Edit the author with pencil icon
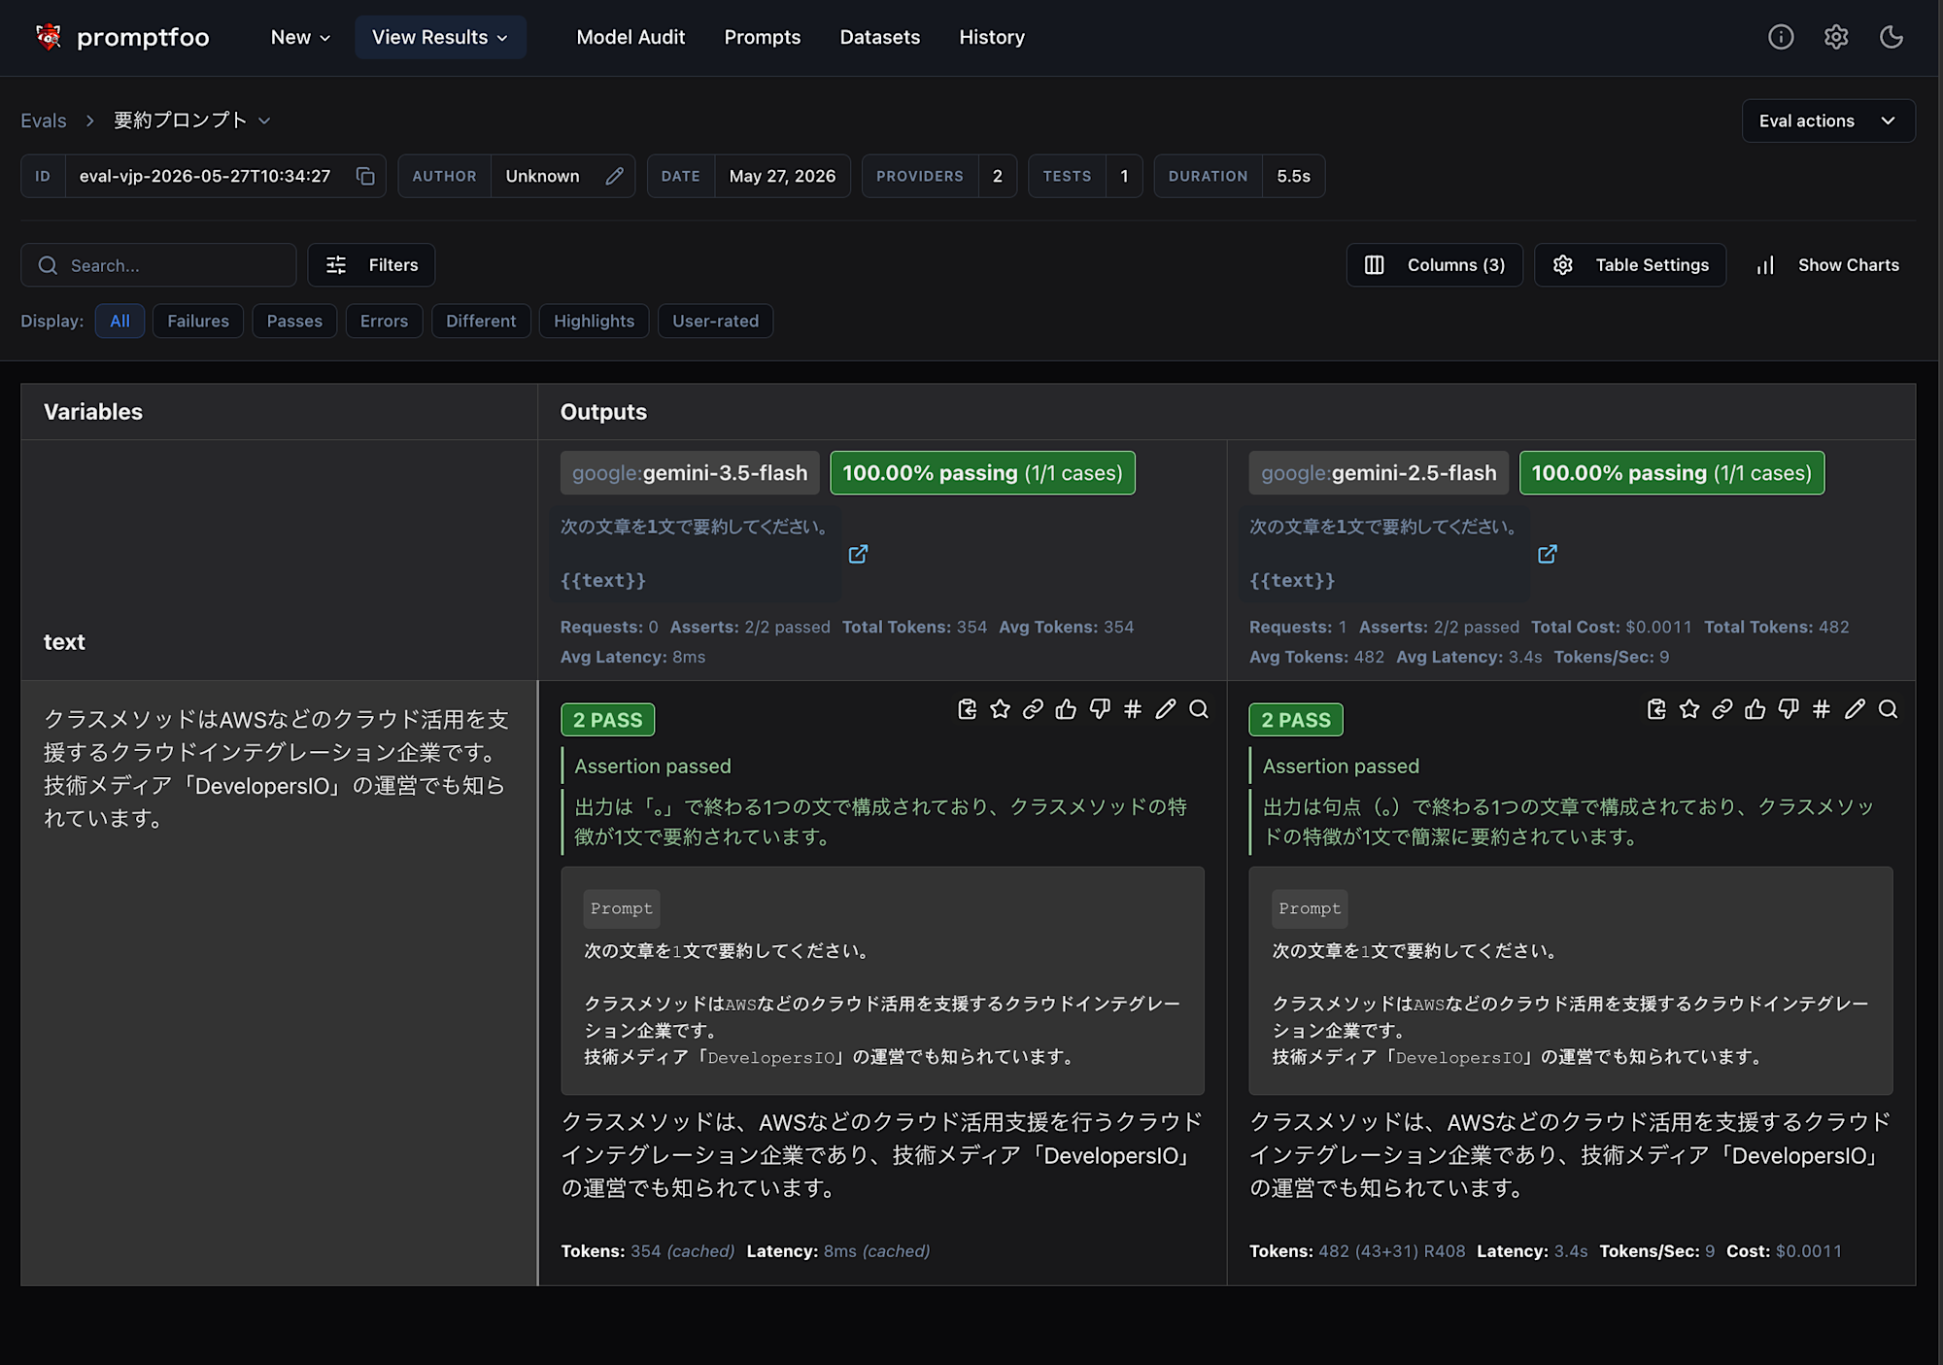 614,176
